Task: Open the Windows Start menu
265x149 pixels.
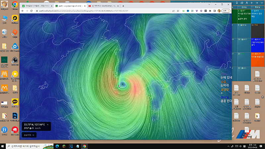Action: [3, 146]
